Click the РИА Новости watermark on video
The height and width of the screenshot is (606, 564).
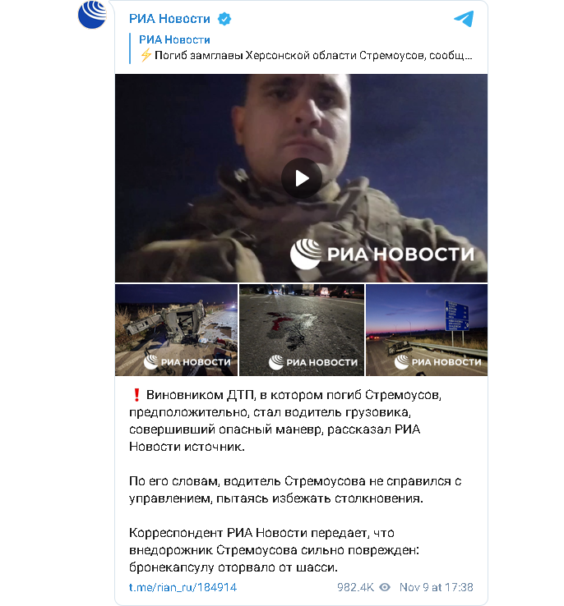click(x=382, y=254)
